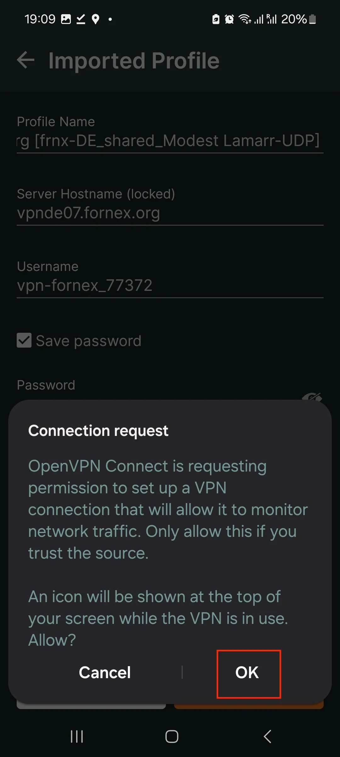Cancel the connection request dialog
340x757 pixels.
pyautogui.click(x=105, y=672)
